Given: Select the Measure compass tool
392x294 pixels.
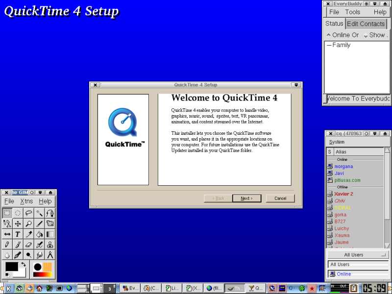Looking at the screenshot, I should coord(50,255).
